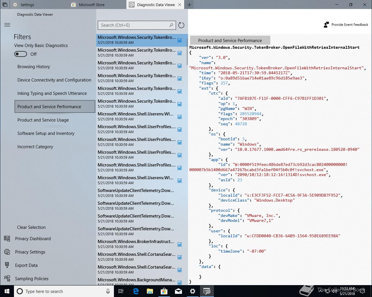Viewport: 372px width, 297px height.
Task: Click the Product and Service Performance category tag
Action: (230, 40)
